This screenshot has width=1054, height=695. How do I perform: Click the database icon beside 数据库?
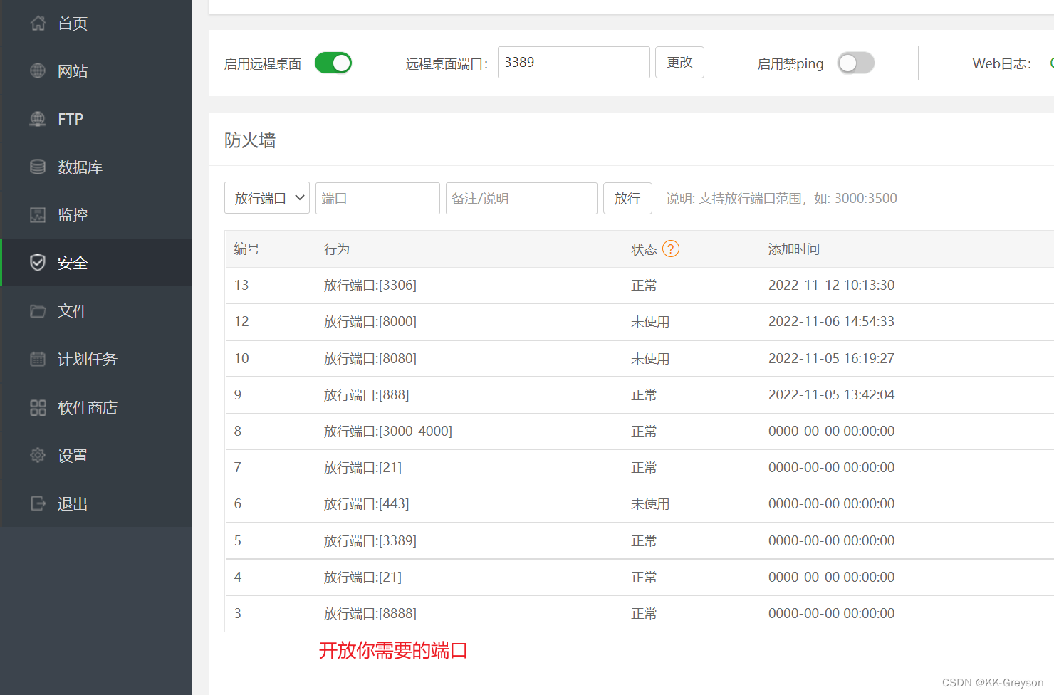click(38, 167)
